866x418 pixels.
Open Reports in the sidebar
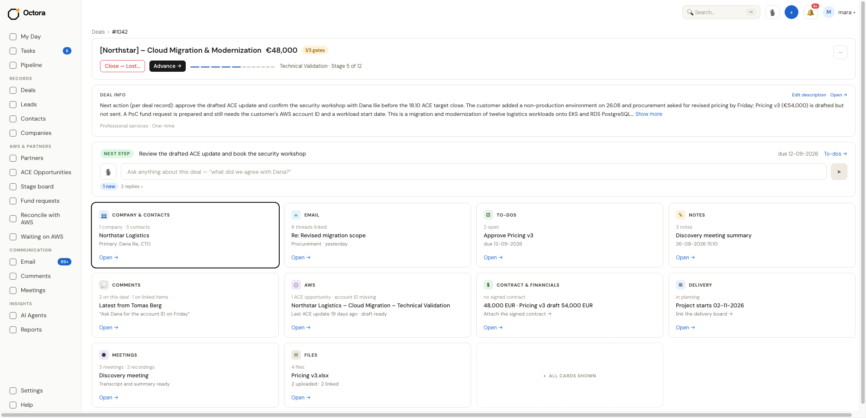40,330
